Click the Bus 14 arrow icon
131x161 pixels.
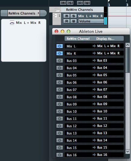pyautogui.click(x=94, y=140)
